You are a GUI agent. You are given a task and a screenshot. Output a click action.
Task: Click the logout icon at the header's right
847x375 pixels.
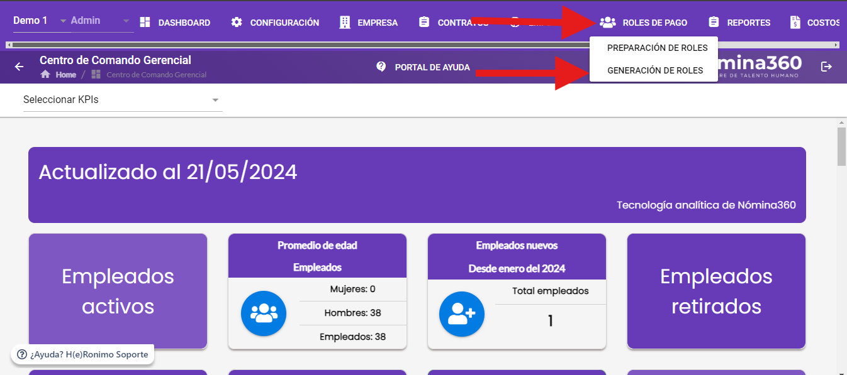coord(827,67)
